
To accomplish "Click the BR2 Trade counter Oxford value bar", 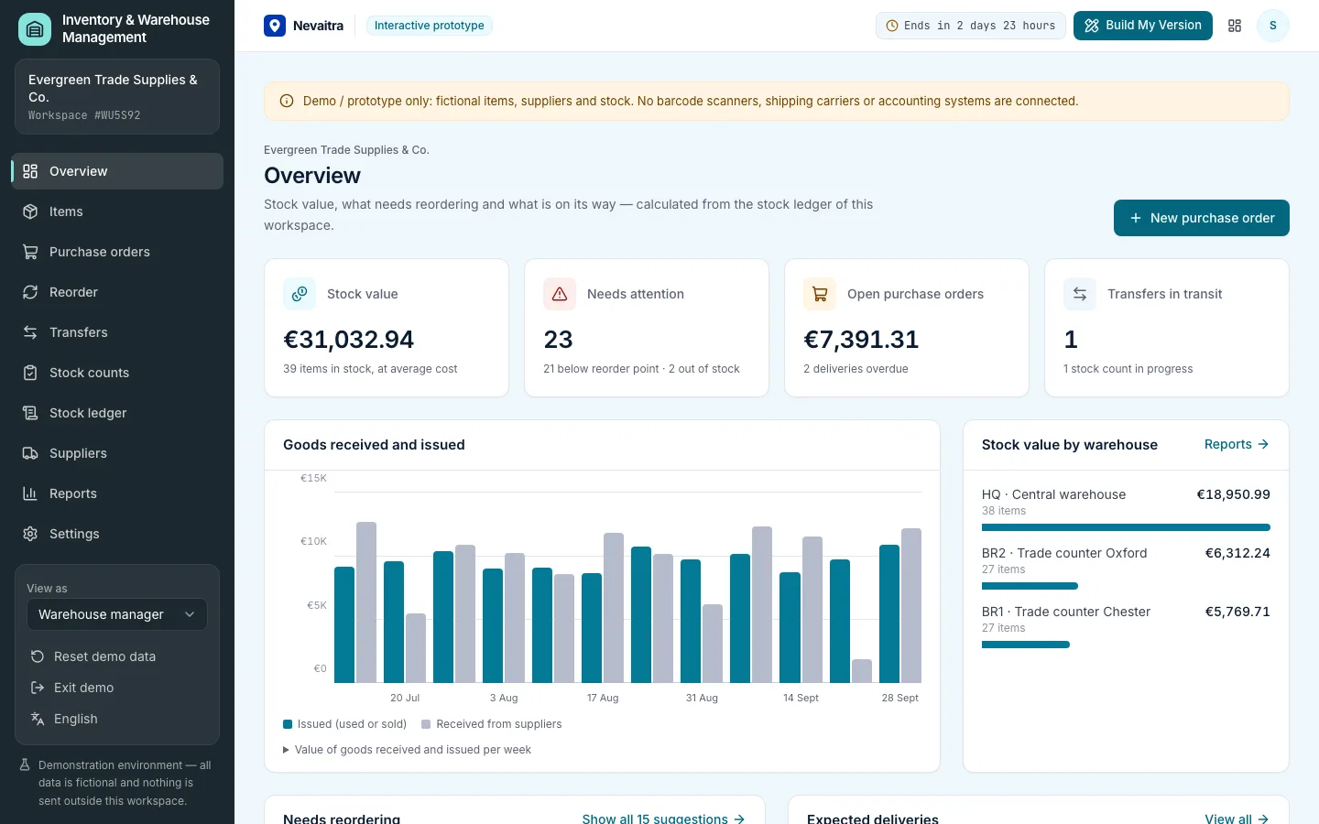I will pyautogui.click(x=1030, y=586).
